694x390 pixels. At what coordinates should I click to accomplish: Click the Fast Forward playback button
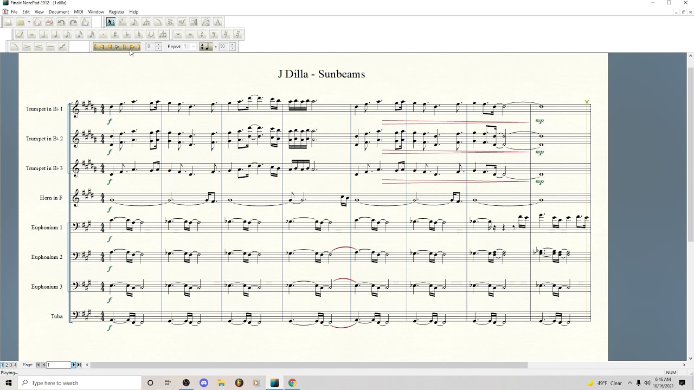coord(132,47)
